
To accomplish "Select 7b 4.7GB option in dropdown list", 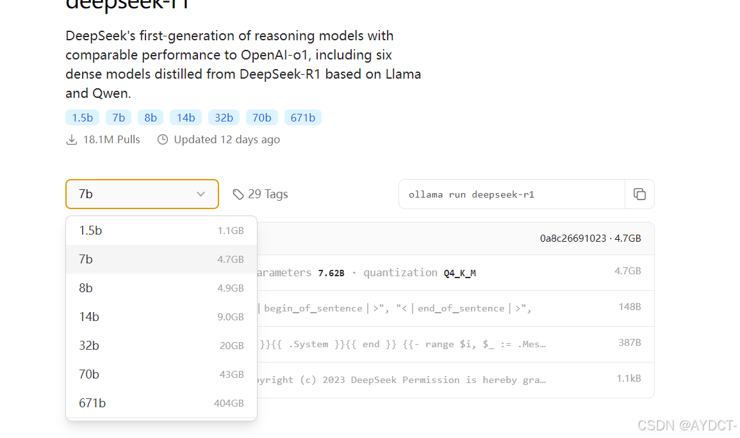I will pos(161,260).
